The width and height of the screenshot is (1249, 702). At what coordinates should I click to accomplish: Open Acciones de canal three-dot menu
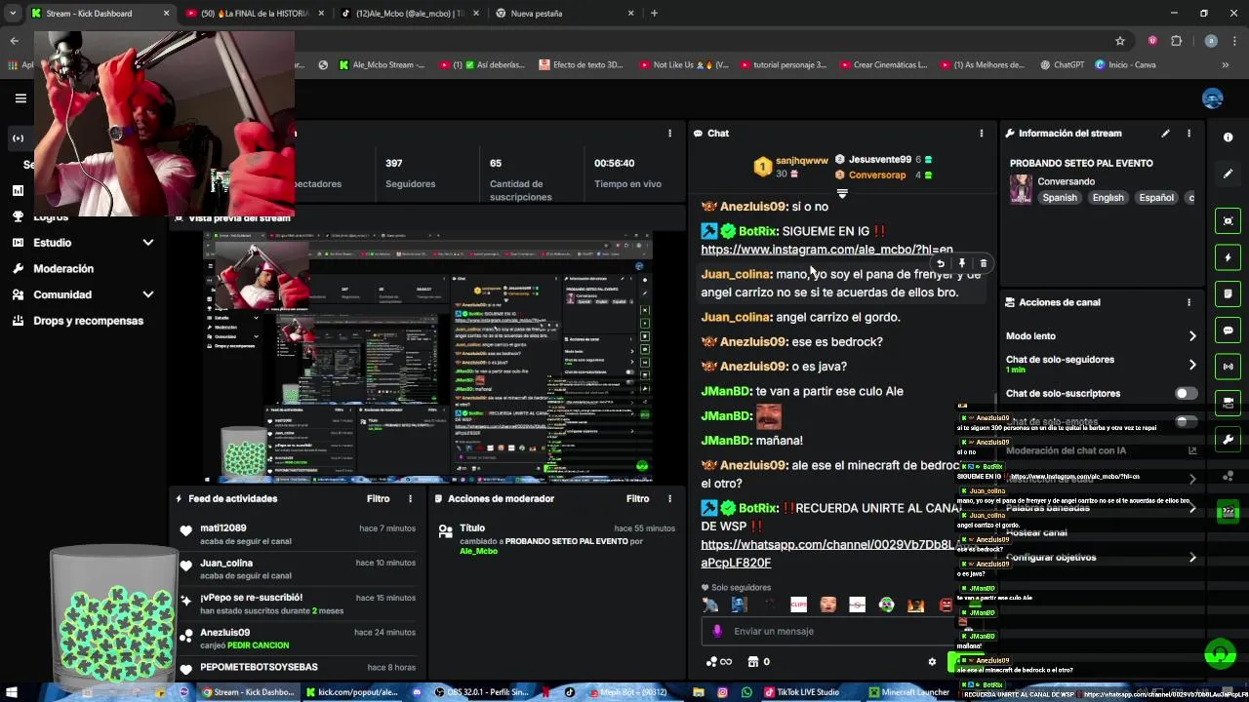[x=1189, y=302]
